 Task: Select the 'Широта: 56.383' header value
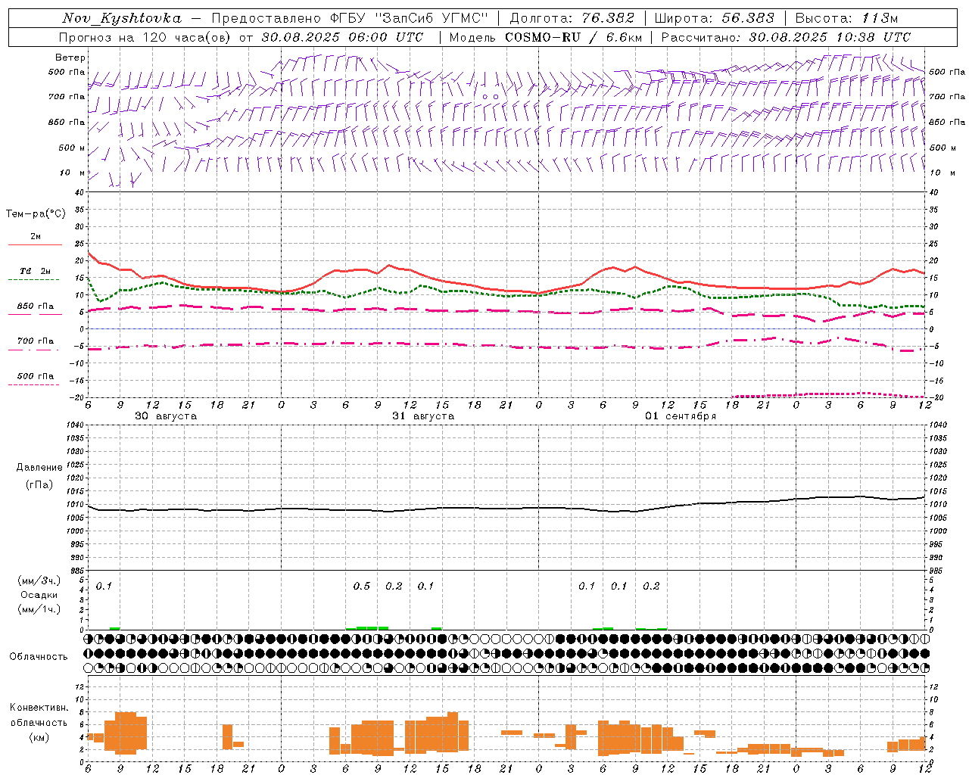tap(715, 18)
